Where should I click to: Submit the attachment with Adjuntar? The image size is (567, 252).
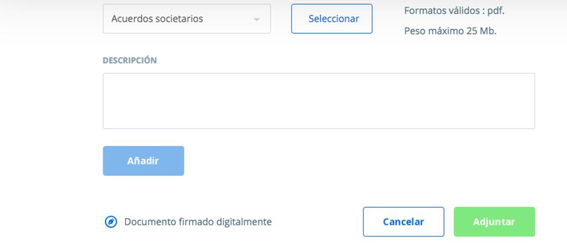[494, 222]
